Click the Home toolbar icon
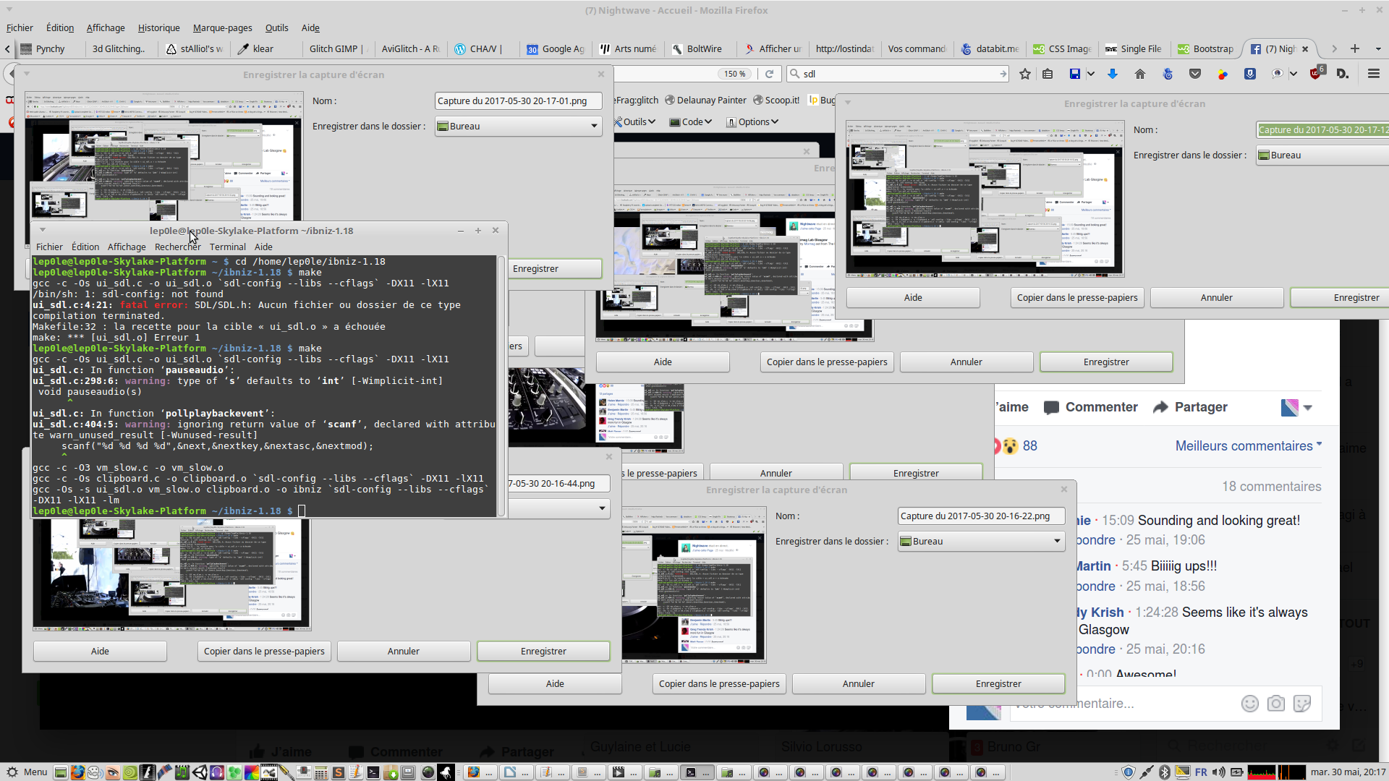 click(1140, 74)
